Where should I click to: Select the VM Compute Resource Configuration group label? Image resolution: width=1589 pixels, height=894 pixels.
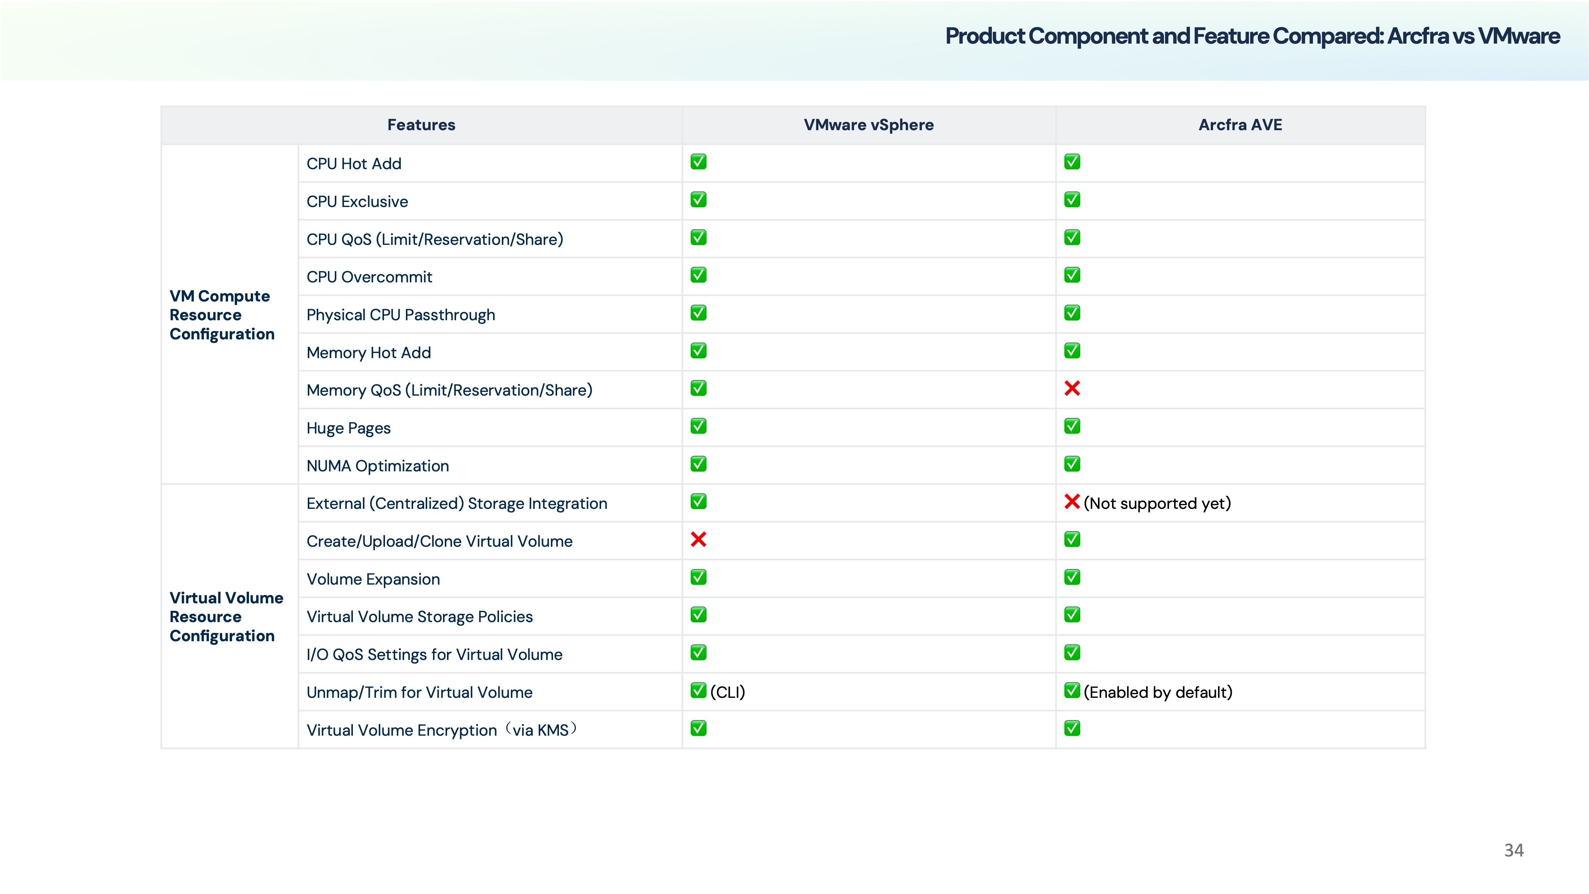[x=222, y=315]
